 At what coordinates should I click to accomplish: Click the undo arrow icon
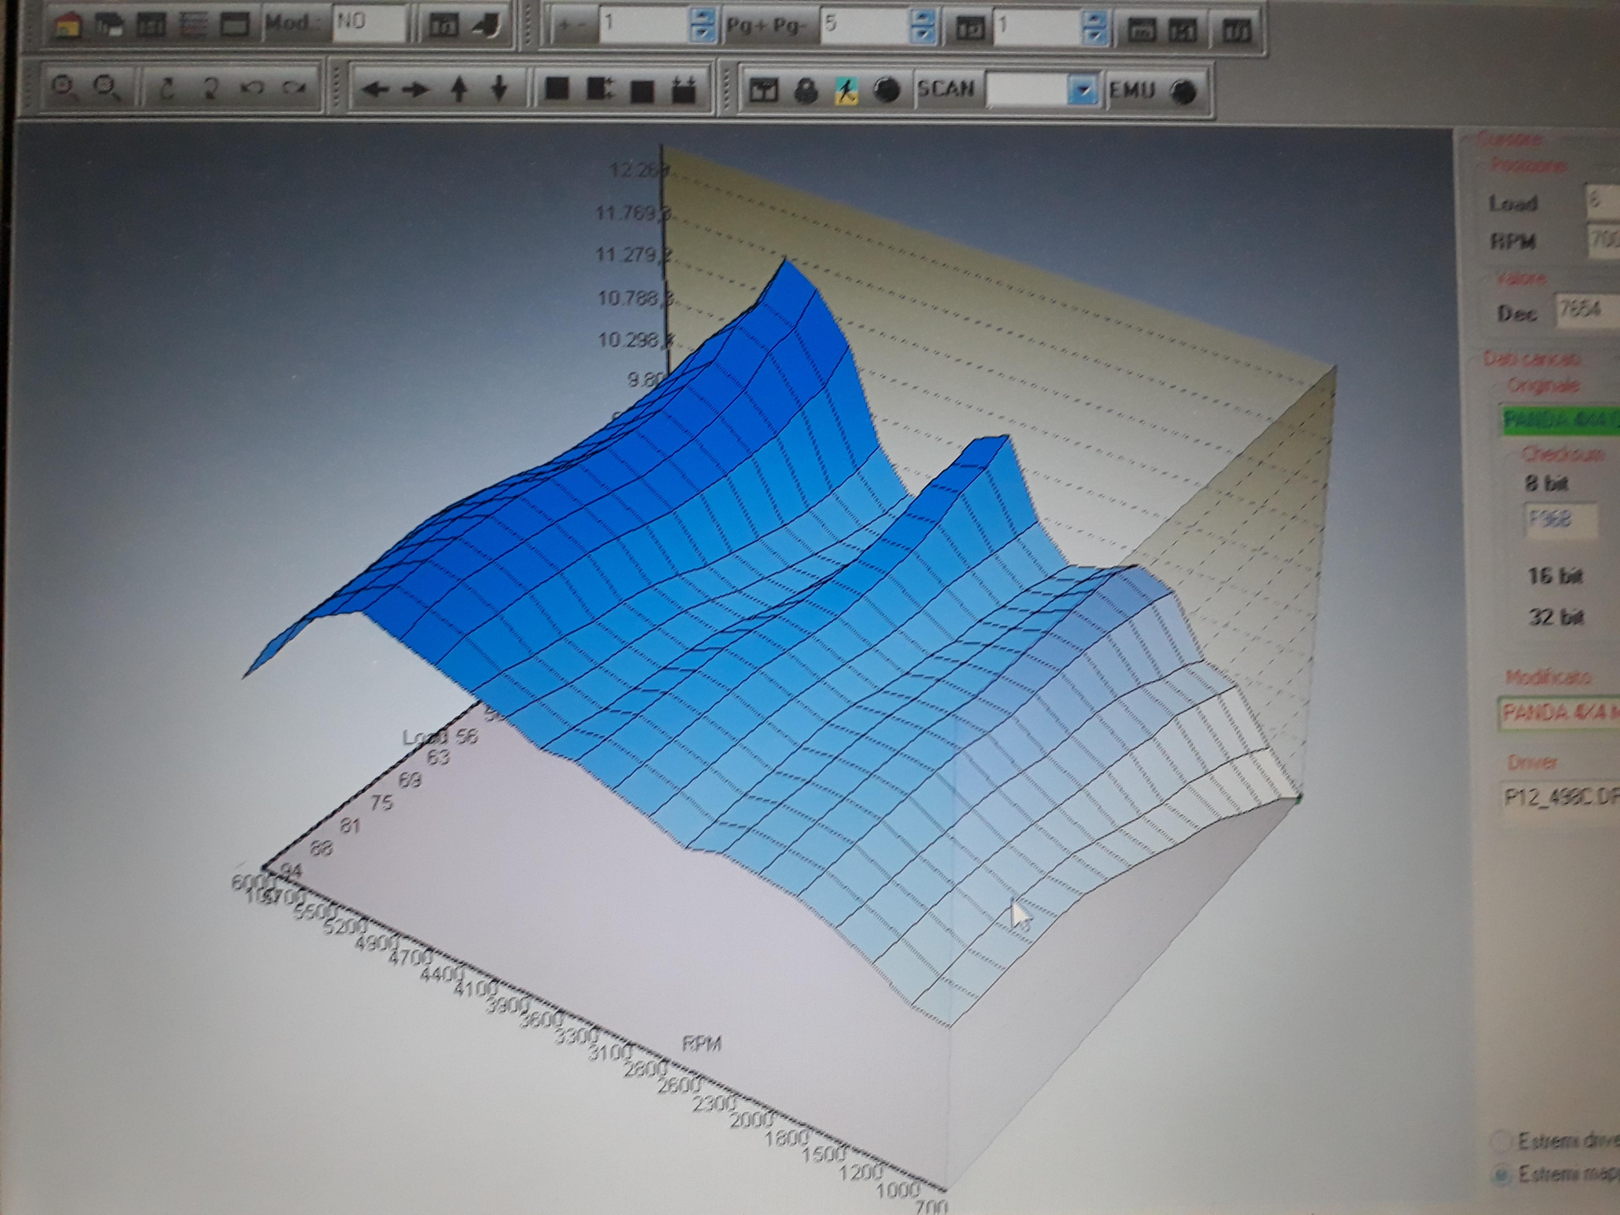253,89
